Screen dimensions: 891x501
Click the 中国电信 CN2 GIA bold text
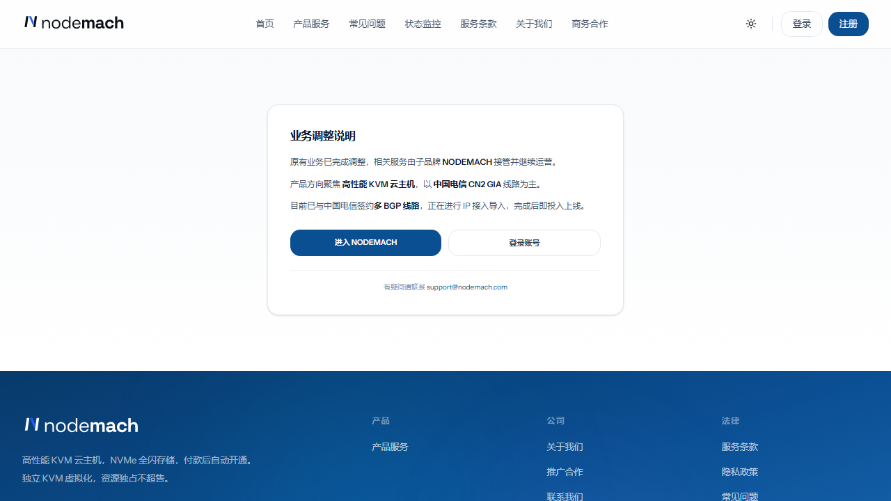[467, 184]
